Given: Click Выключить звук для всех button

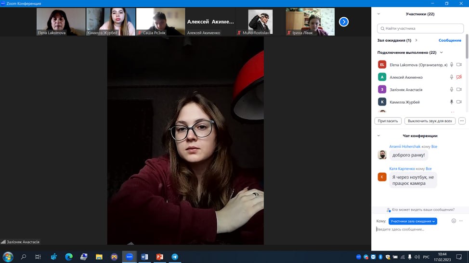Looking at the screenshot, I should tap(430, 121).
